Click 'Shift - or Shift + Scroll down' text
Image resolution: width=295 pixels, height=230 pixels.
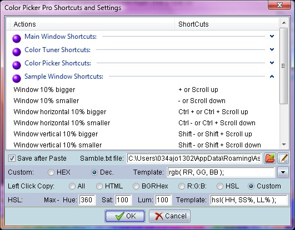click(x=219, y=145)
